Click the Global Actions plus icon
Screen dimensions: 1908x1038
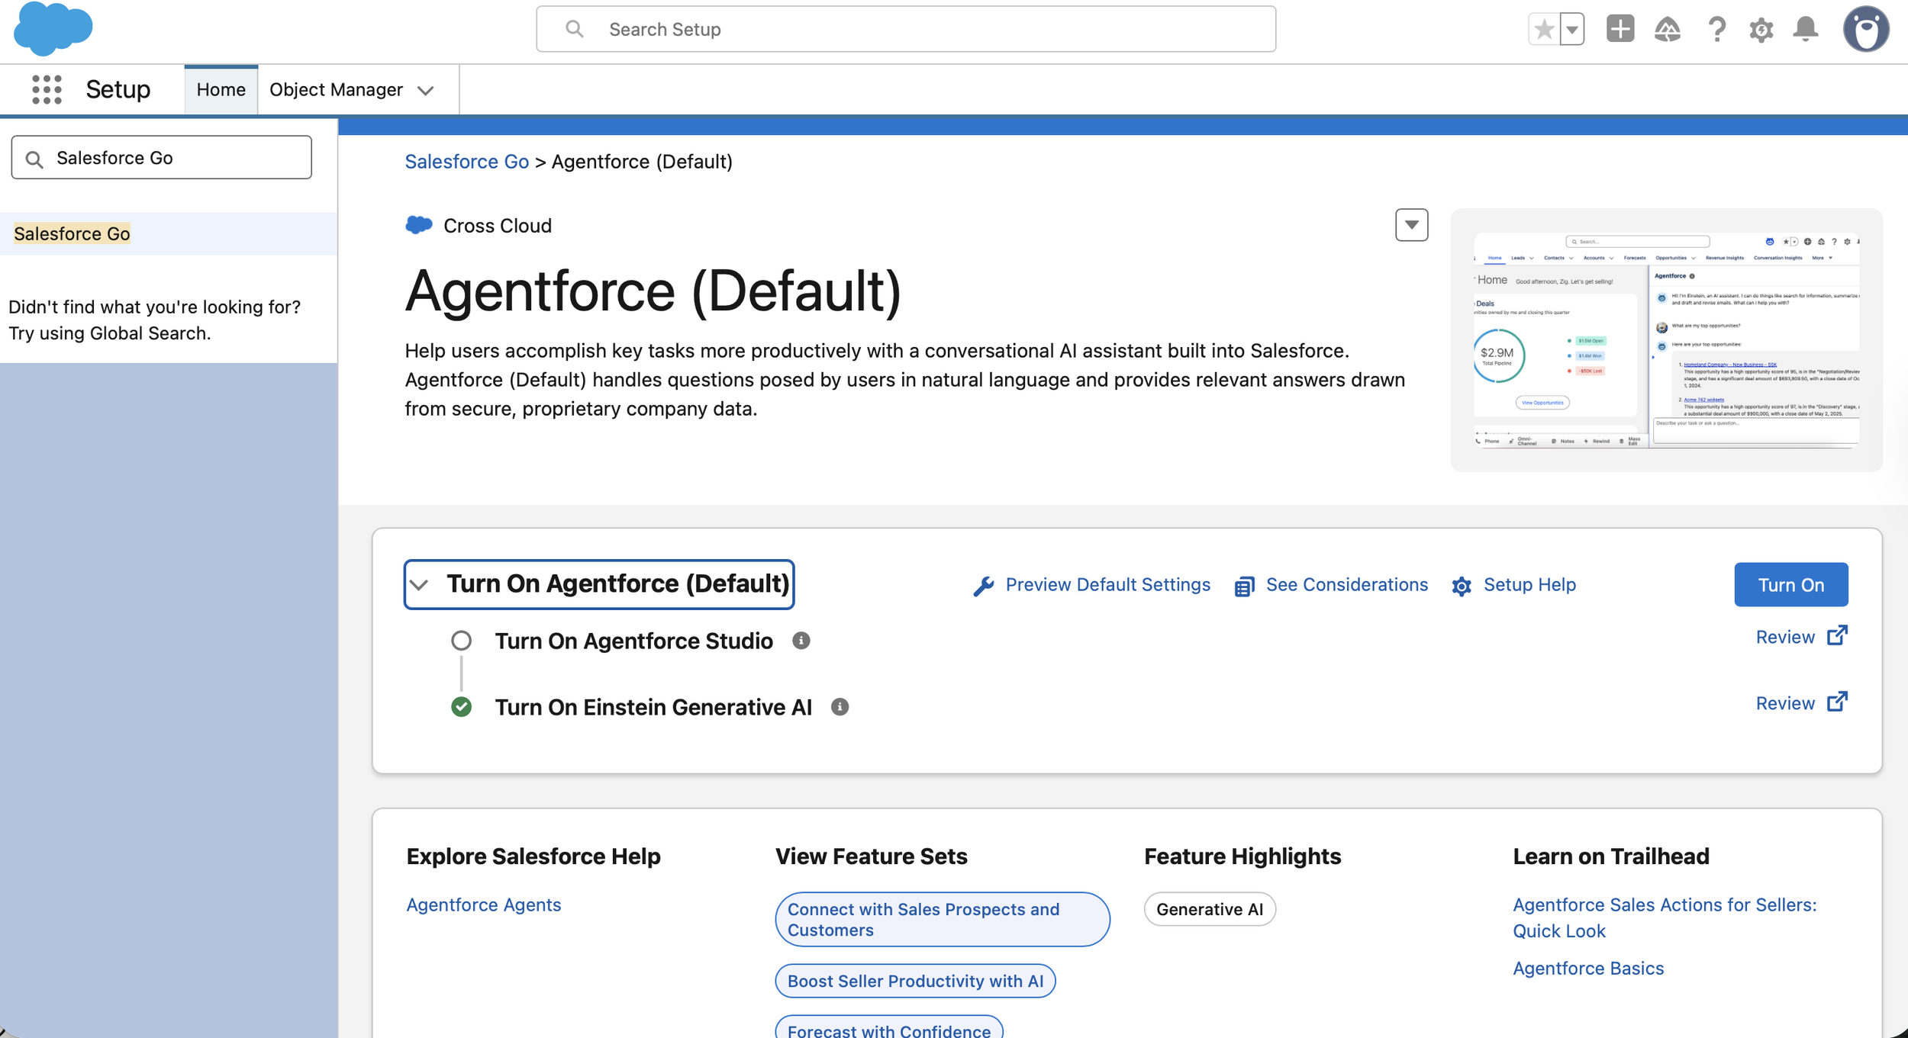click(x=1620, y=29)
